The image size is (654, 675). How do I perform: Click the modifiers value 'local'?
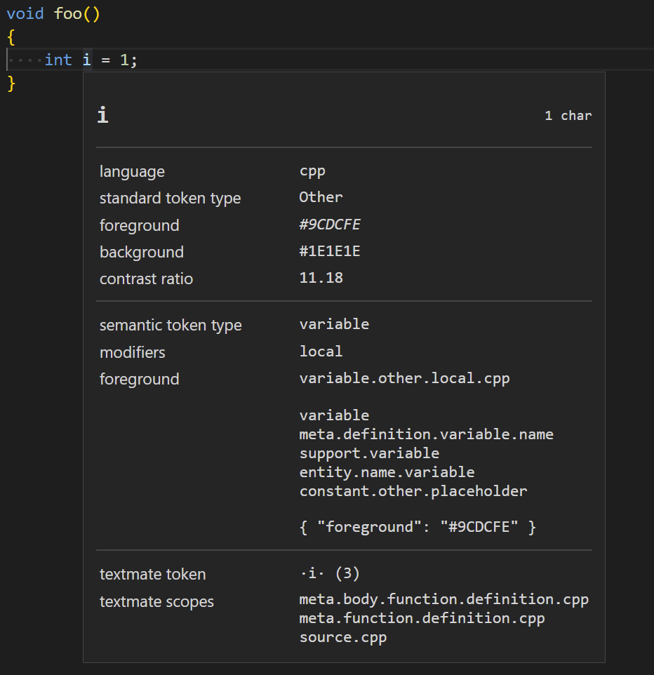pyautogui.click(x=321, y=352)
